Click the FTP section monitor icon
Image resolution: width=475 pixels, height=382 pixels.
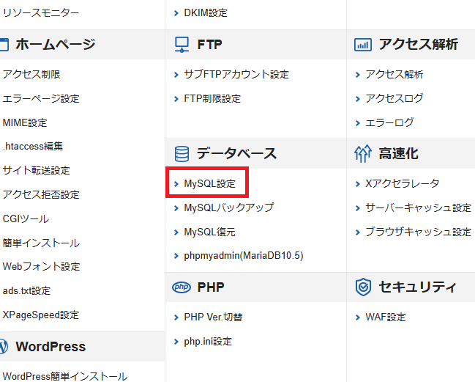click(x=182, y=45)
